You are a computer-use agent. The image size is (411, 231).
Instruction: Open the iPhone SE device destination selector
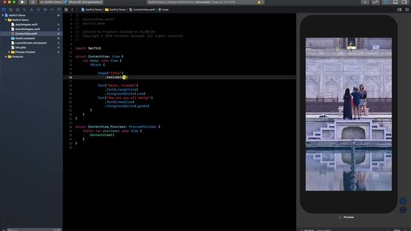[83, 2]
